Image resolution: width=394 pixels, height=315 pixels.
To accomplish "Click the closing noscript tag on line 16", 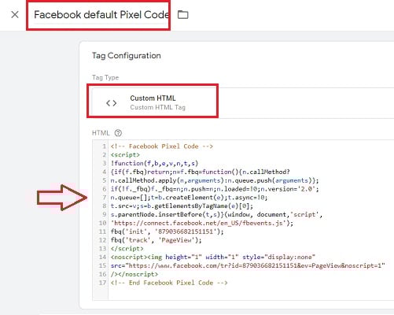I will (x=134, y=274).
